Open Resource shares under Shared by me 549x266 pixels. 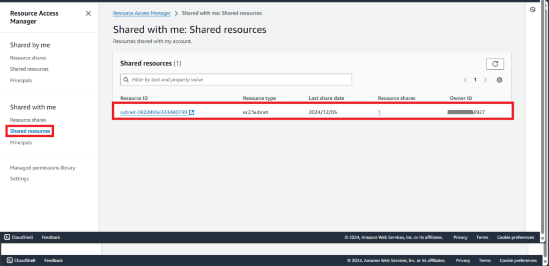(x=28, y=58)
